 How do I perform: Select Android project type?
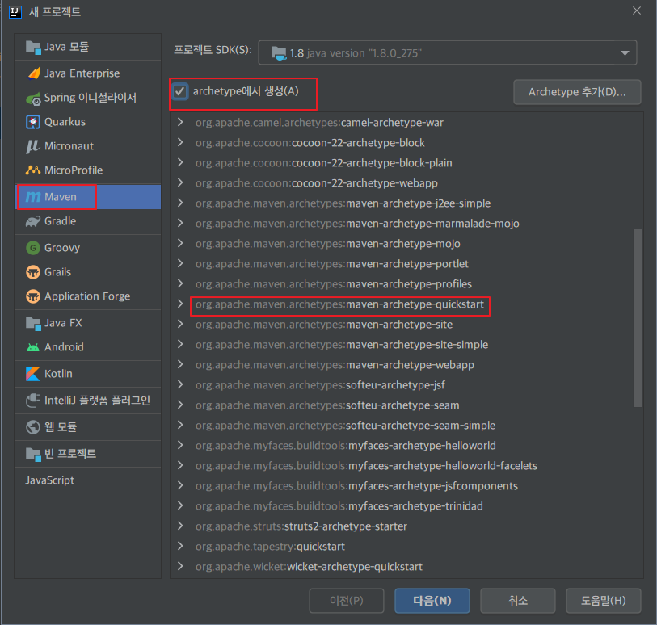point(87,347)
